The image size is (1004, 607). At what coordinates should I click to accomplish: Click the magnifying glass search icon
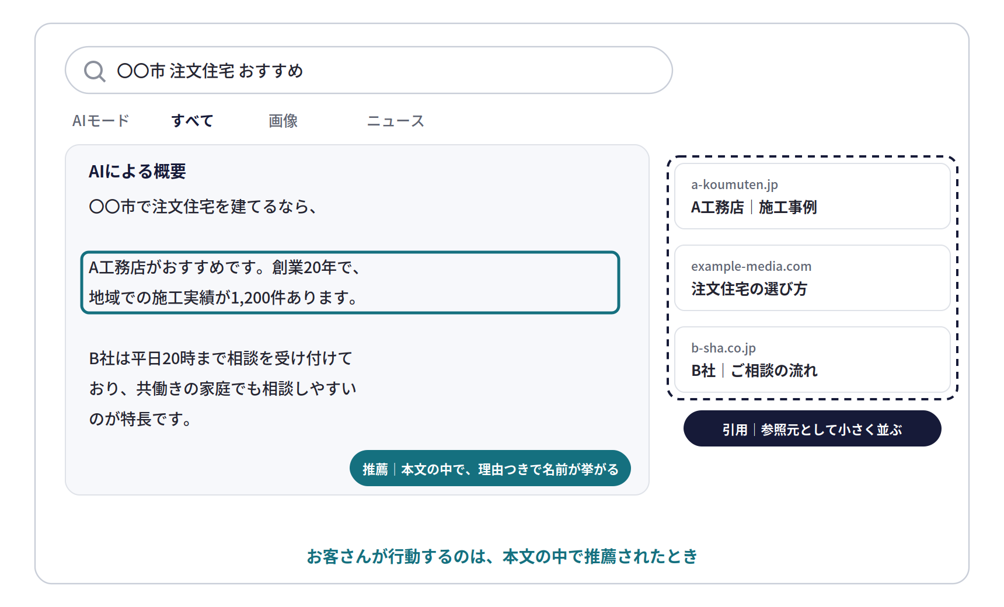click(x=95, y=71)
